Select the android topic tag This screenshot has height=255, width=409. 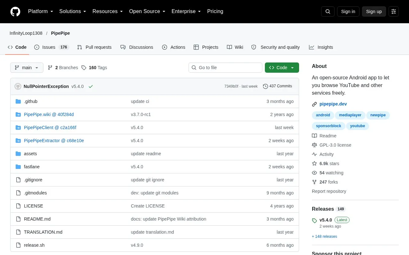(x=323, y=115)
